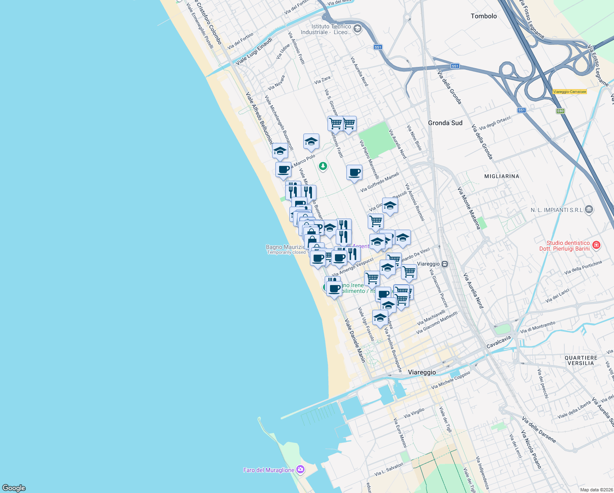
Task: Click the Tombolo area label
Action: click(484, 16)
